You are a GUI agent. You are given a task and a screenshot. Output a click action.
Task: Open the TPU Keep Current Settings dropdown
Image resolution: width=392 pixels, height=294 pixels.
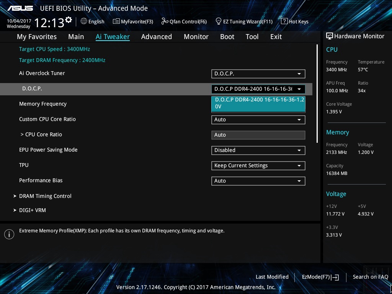click(x=258, y=165)
